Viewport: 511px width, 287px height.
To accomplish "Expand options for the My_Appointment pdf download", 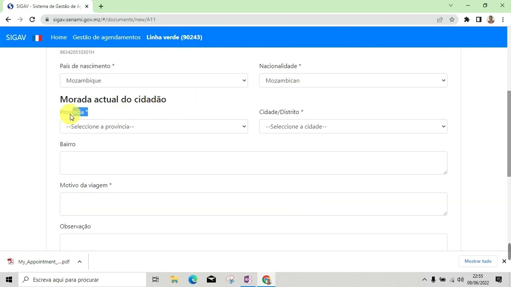I will pos(79,261).
